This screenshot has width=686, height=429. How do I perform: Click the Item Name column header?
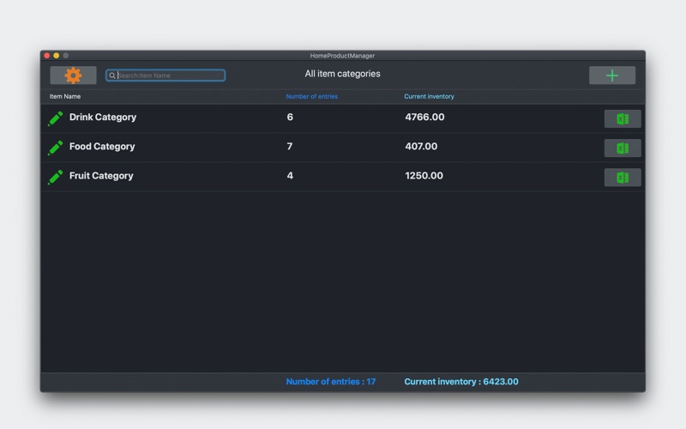click(x=65, y=96)
